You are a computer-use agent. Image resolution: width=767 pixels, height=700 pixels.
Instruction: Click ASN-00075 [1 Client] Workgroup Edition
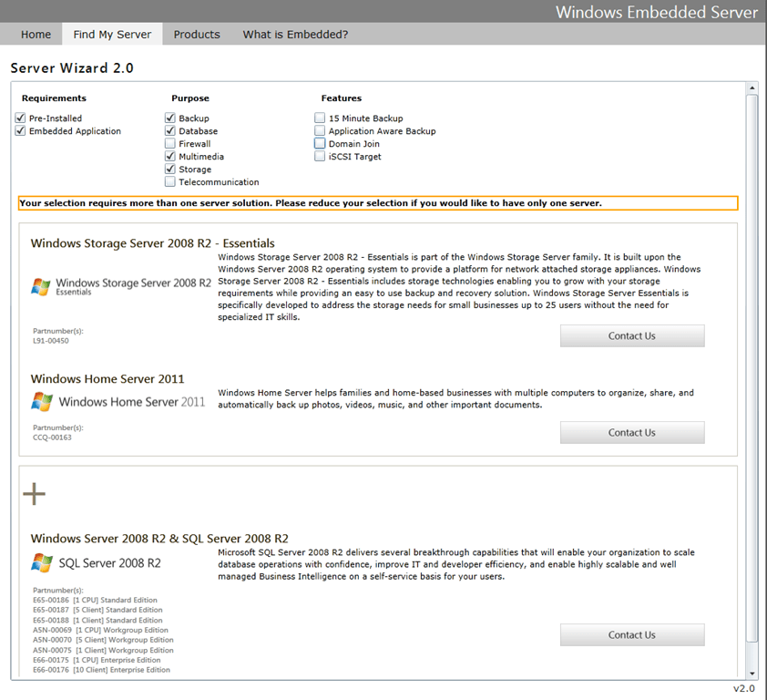click(x=103, y=650)
